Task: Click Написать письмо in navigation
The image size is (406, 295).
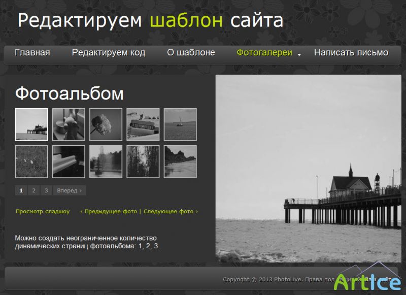Action: click(351, 53)
